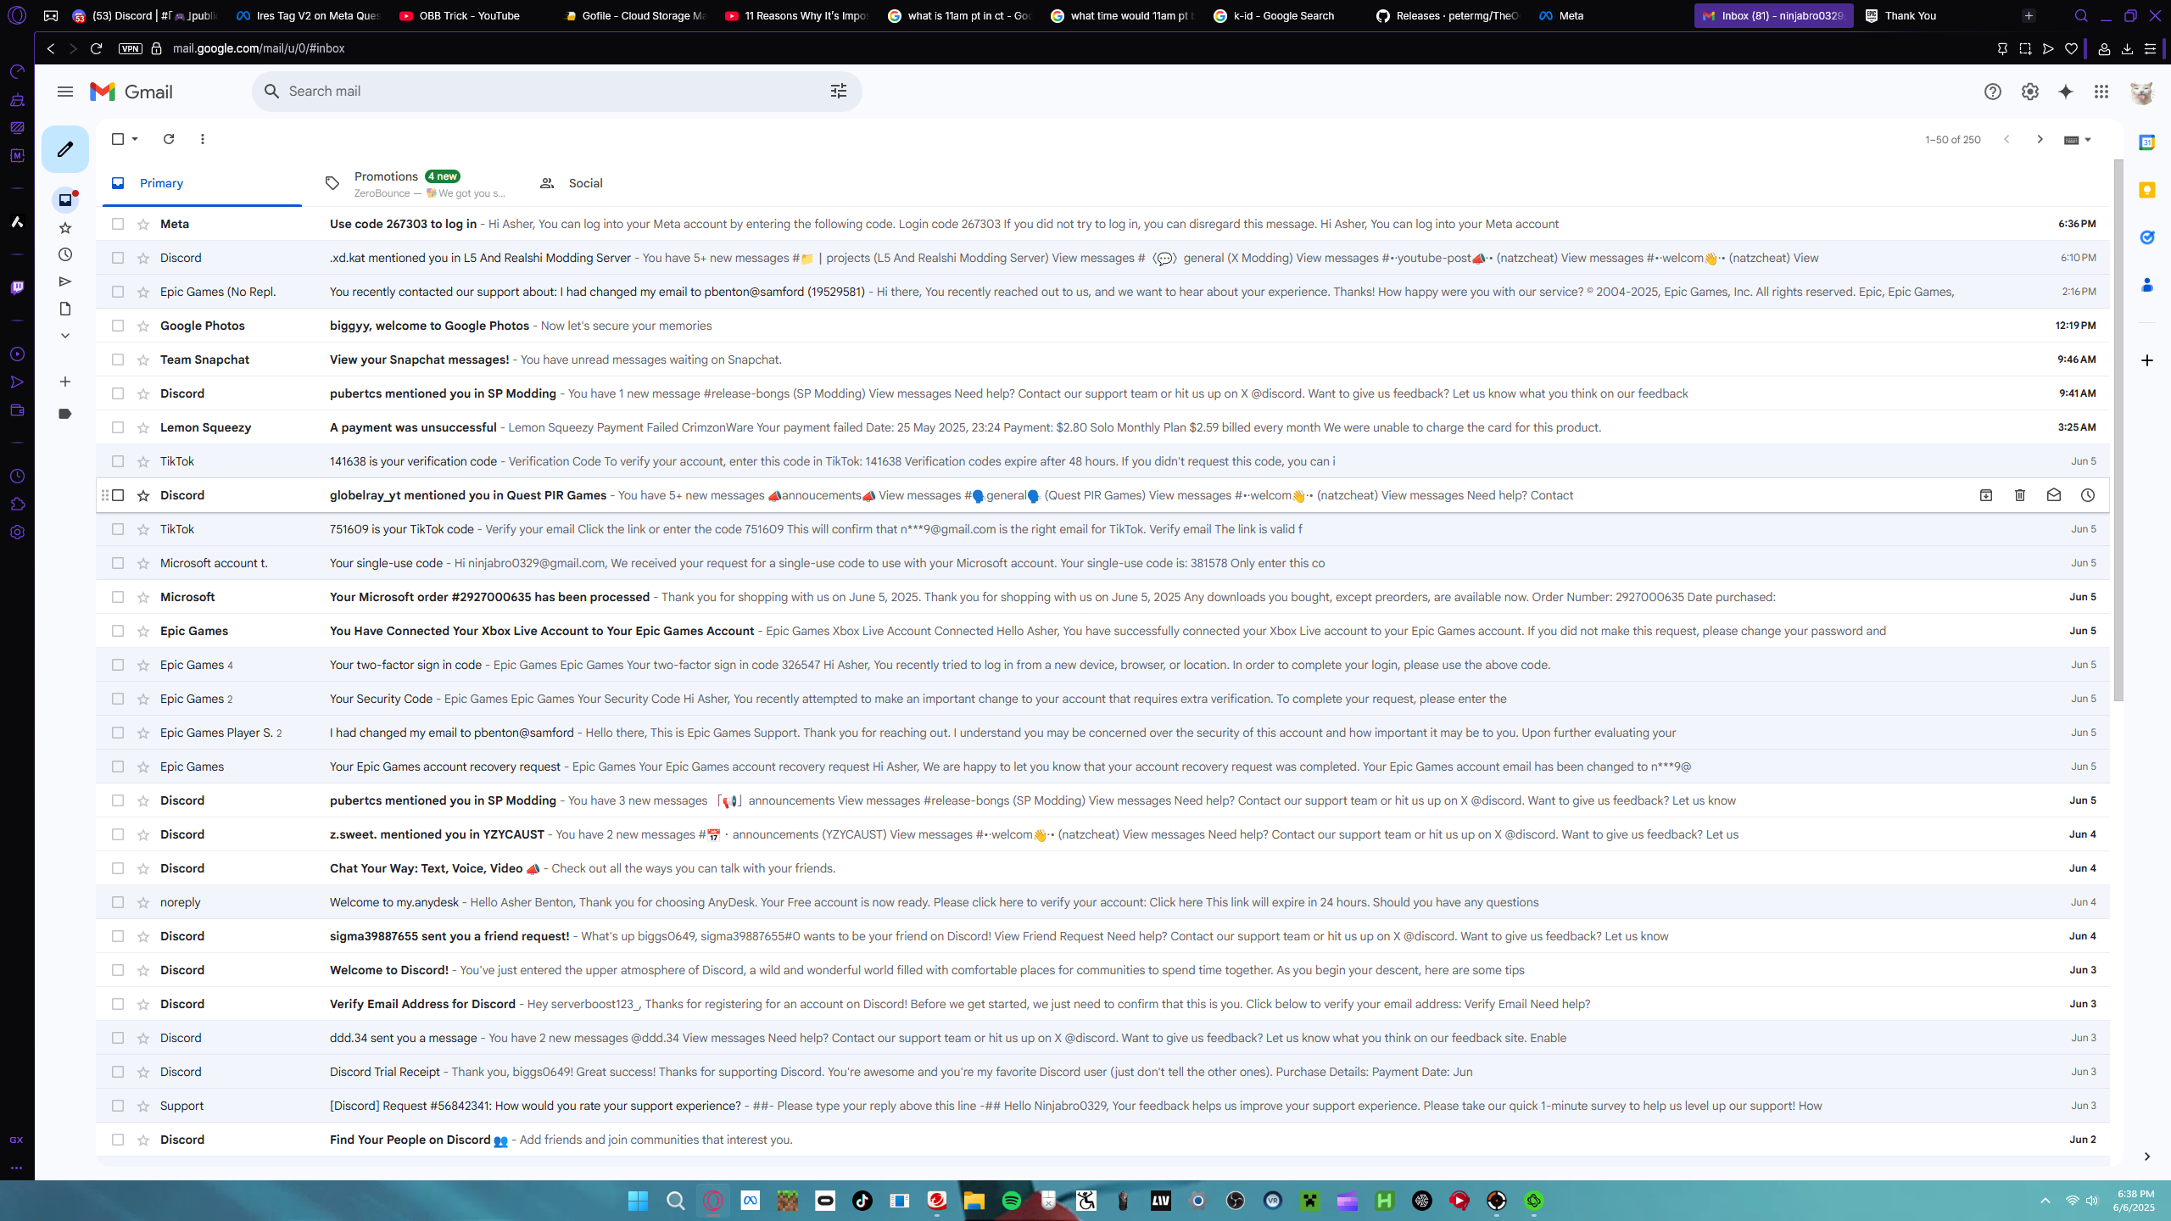Collapse the side panel arrow
Viewport: 2171px width, 1221px height.
pyautogui.click(x=2147, y=1157)
